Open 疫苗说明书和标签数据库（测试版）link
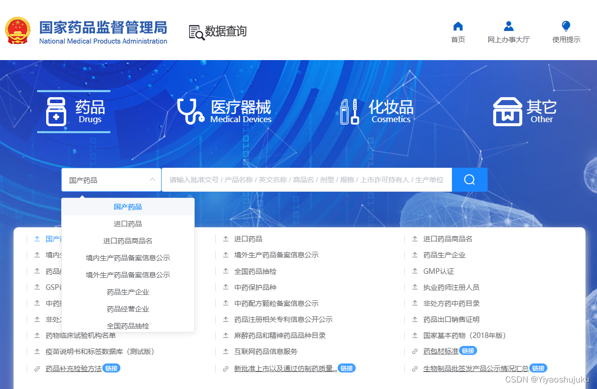597x389 pixels. (x=100, y=352)
